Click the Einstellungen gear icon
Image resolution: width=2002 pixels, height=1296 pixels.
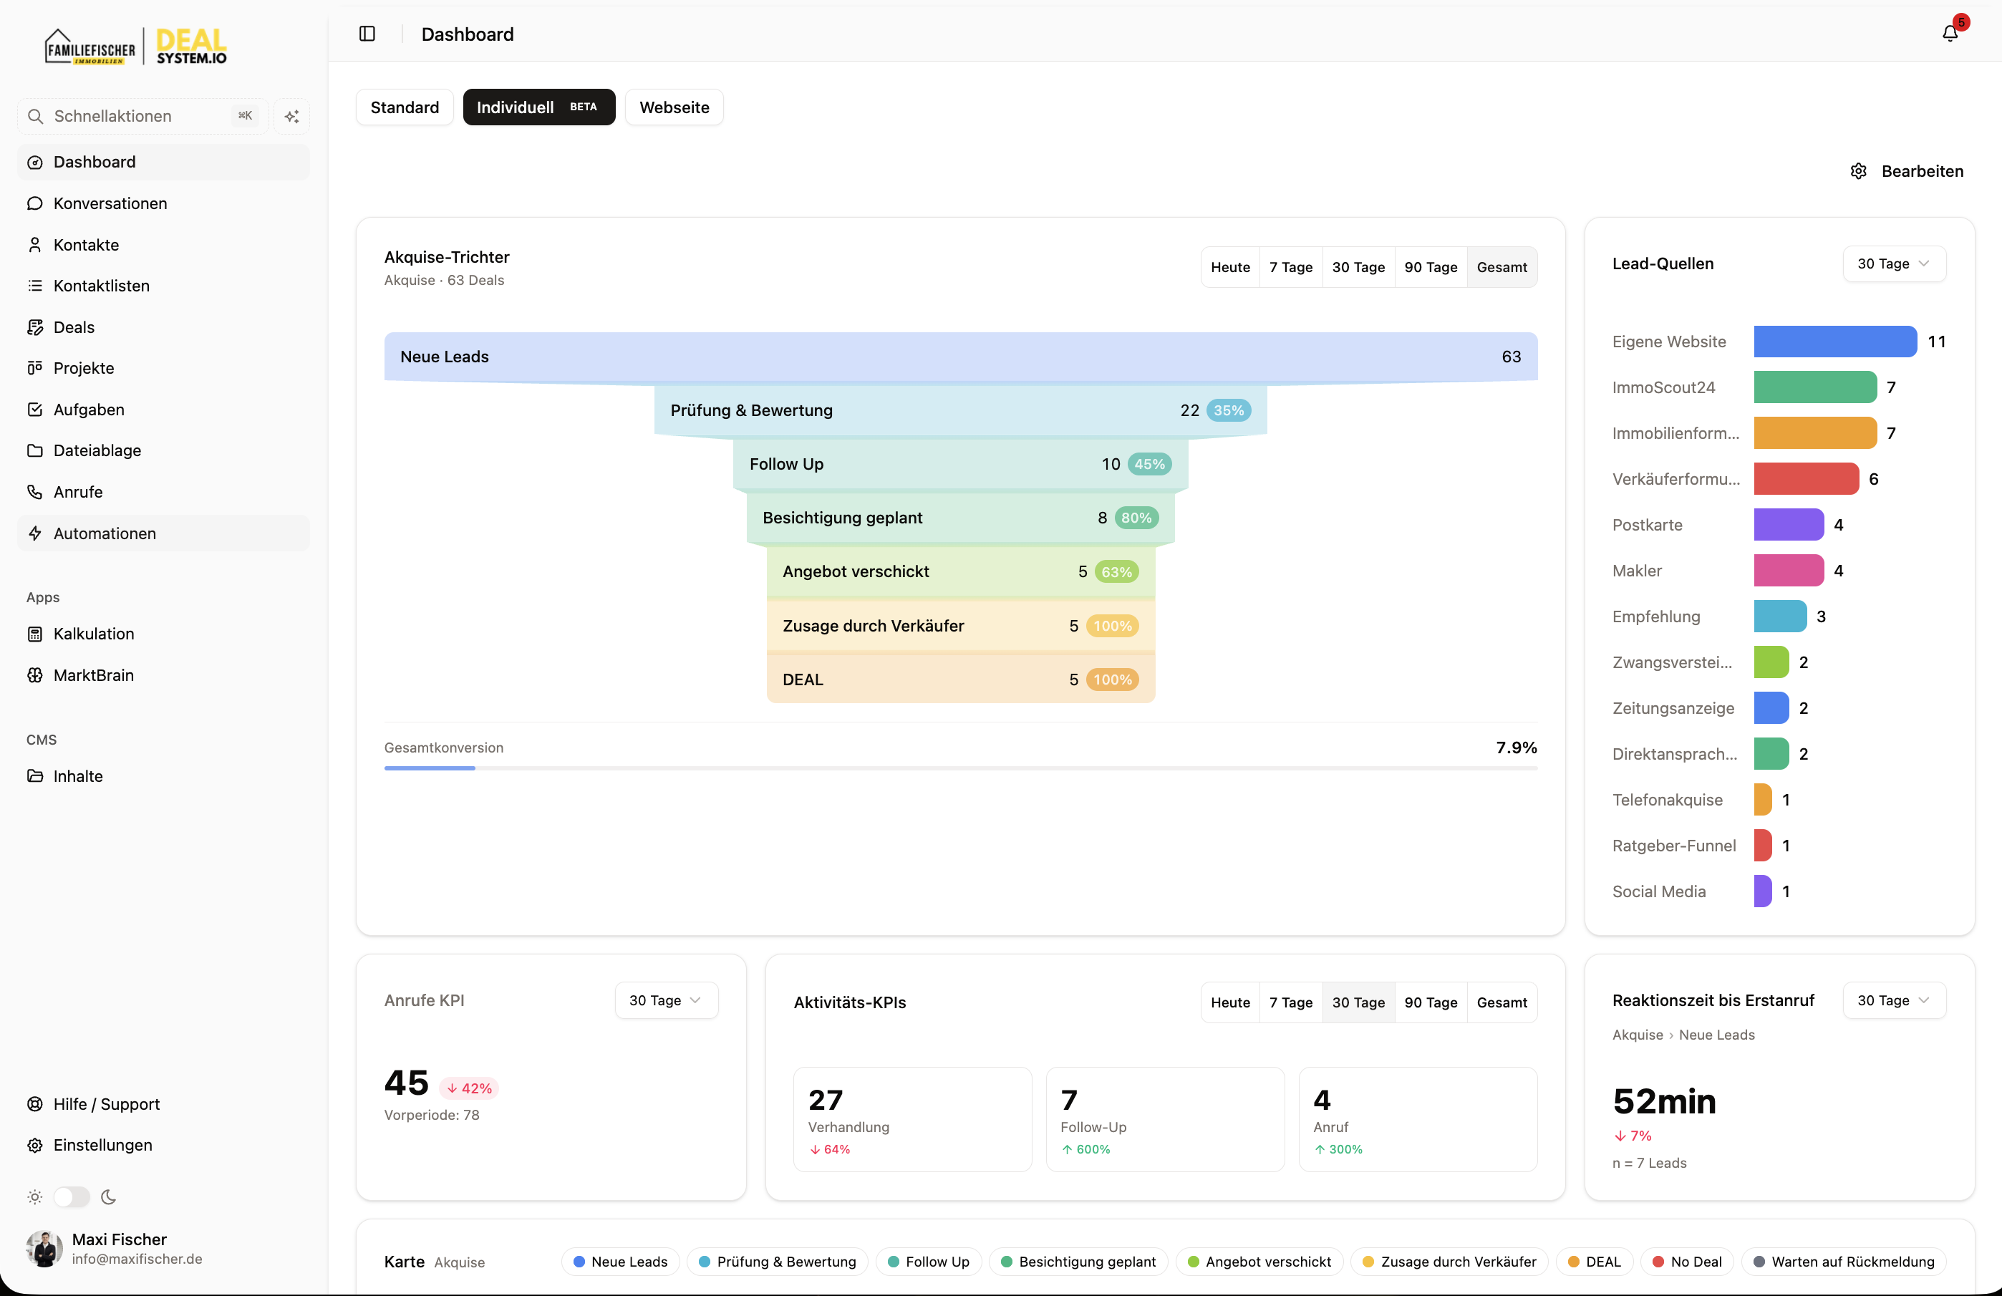pyautogui.click(x=34, y=1146)
